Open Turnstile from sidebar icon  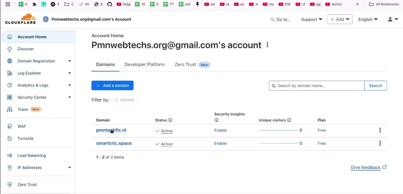tap(10, 139)
